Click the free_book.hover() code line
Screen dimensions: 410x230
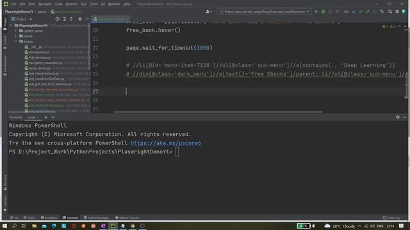pyautogui.click(x=153, y=30)
